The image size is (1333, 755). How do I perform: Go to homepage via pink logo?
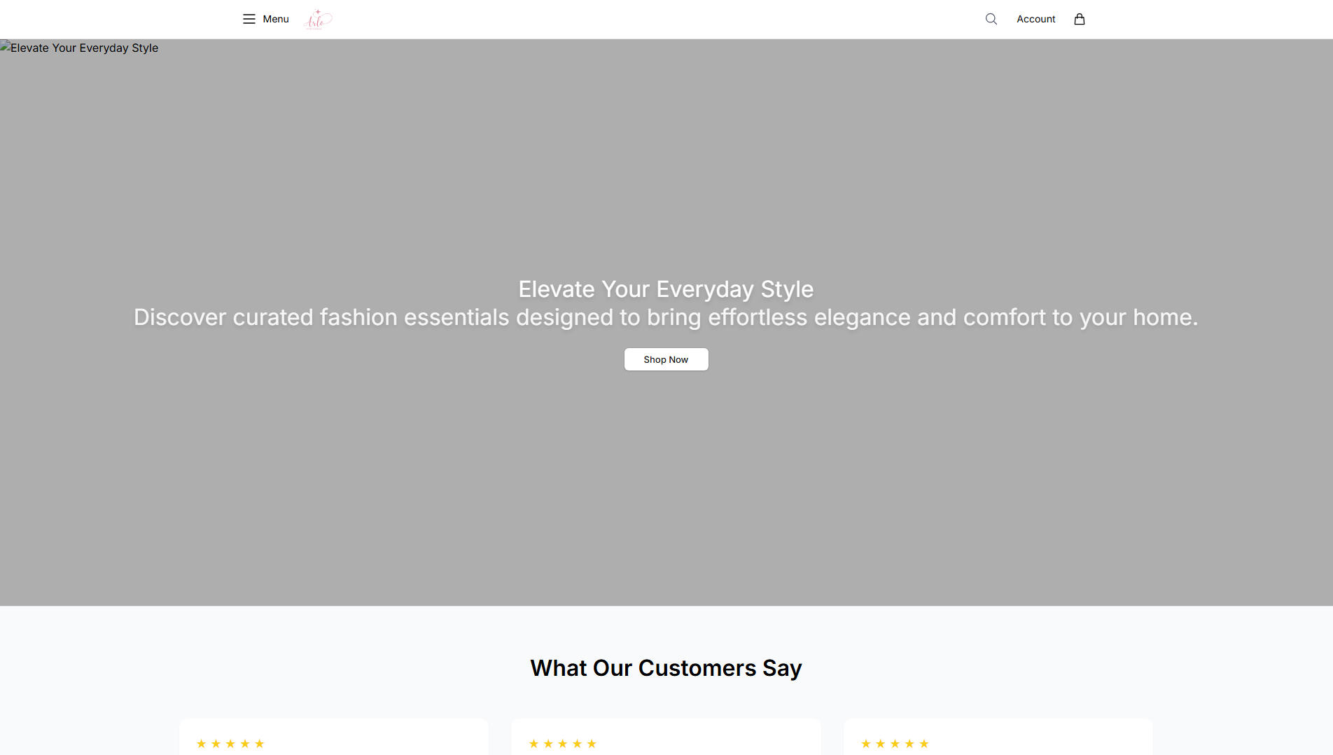click(318, 20)
